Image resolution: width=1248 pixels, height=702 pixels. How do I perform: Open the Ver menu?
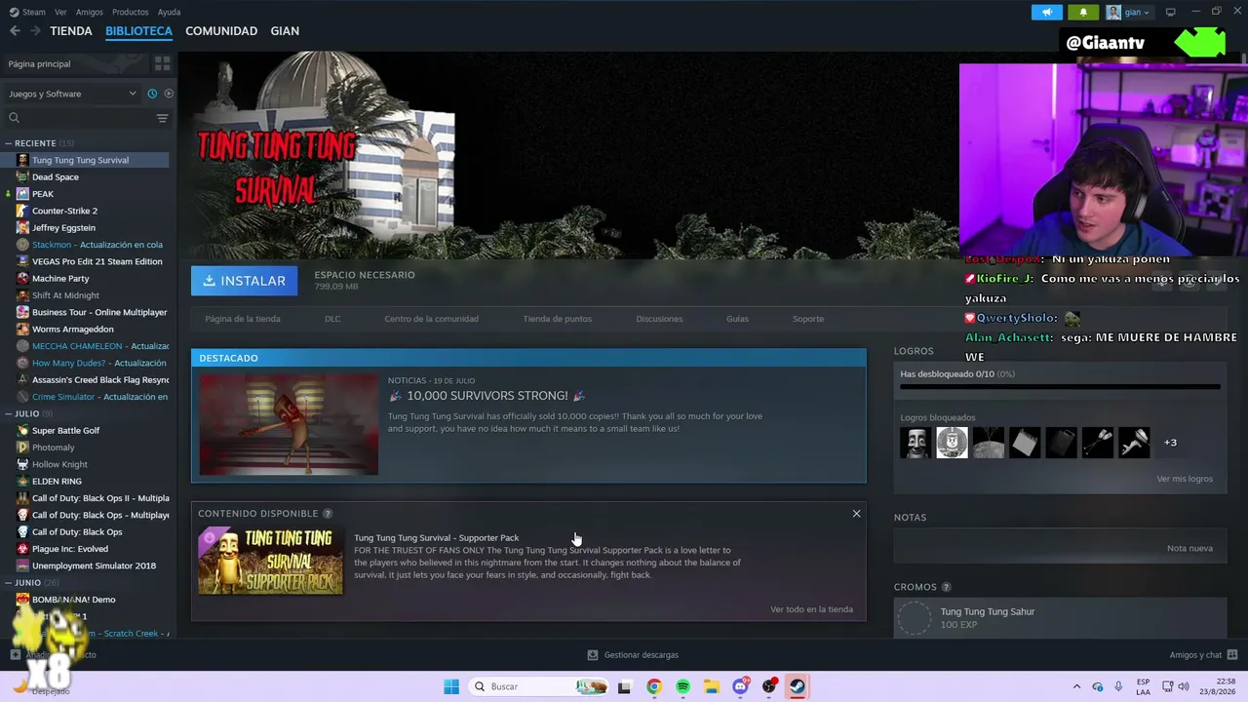pos(60,12)
